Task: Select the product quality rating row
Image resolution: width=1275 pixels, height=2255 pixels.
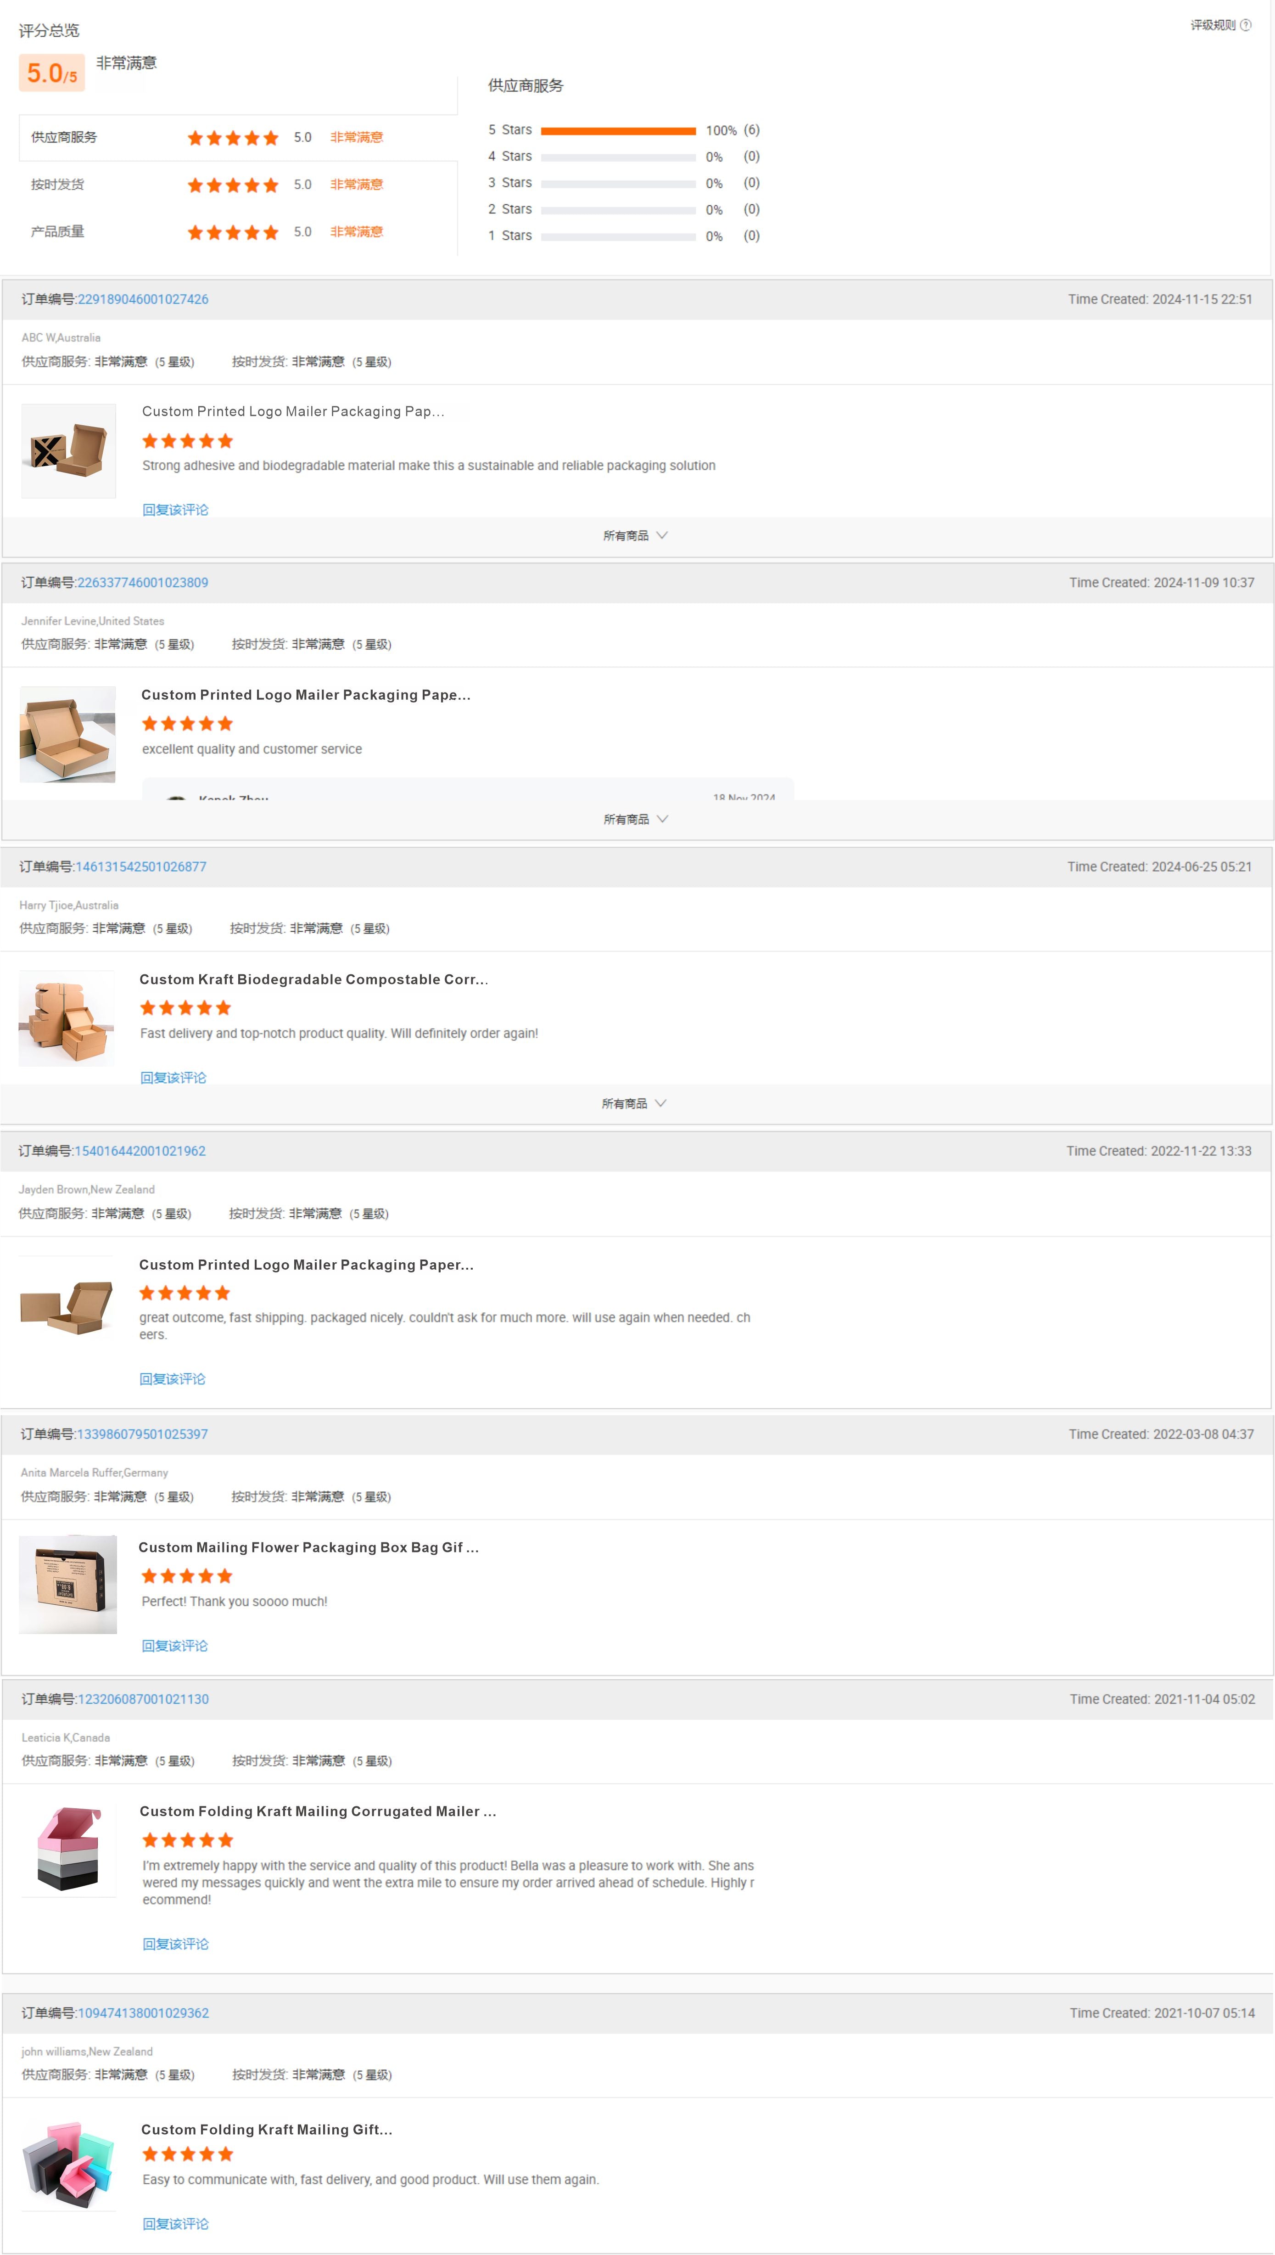Action: tap(238, 232)
